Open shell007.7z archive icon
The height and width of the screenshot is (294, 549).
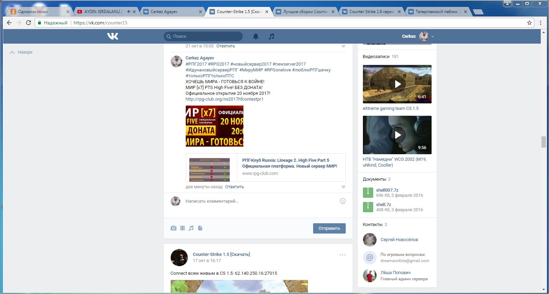pos(368,192)
